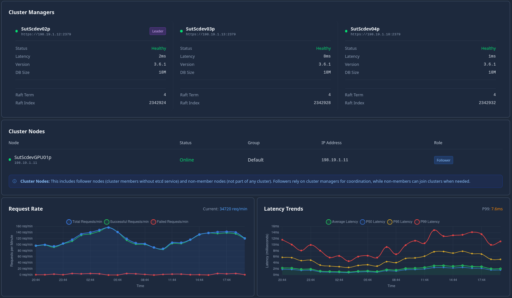Open the SutScdev04p endpoint URL

[x=375, y=34]
